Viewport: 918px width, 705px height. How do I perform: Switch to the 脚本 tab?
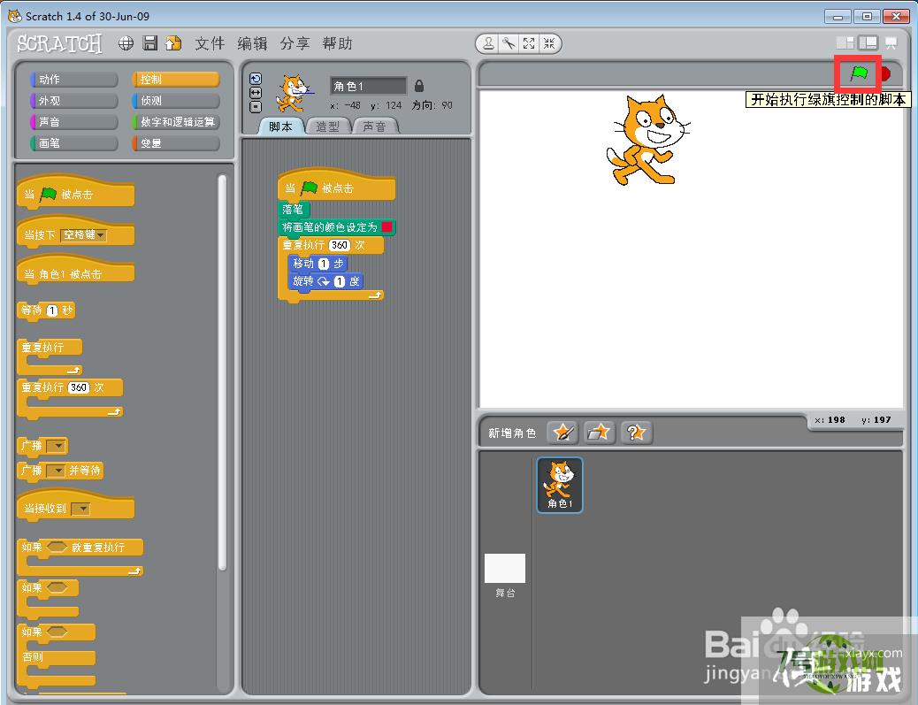(281, 126)
